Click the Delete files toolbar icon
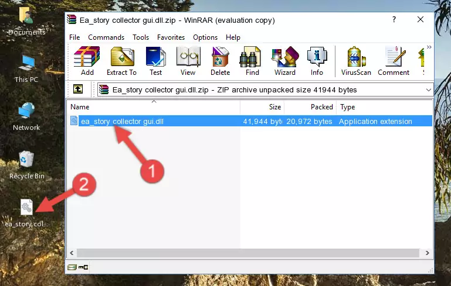 pyautogui.click(x=221, y=61)
